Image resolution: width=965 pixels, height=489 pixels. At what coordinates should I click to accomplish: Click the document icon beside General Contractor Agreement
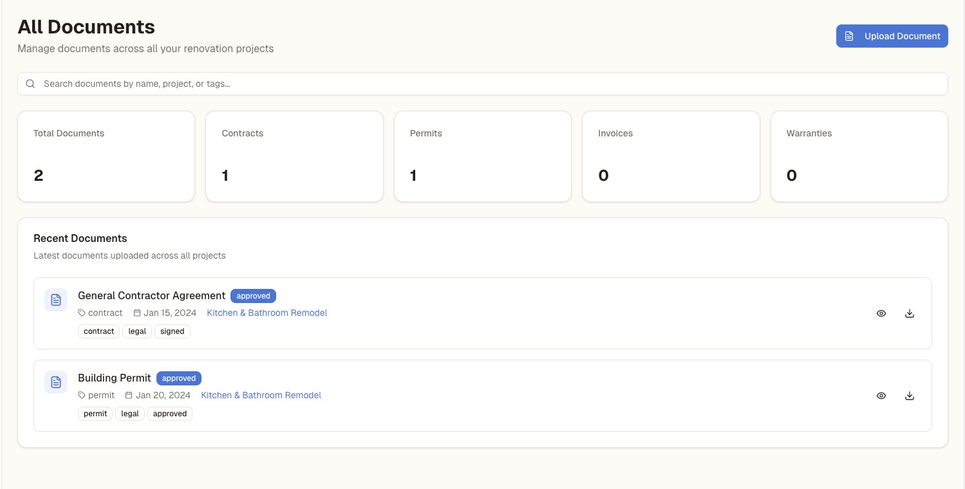[x=56, y=300]
